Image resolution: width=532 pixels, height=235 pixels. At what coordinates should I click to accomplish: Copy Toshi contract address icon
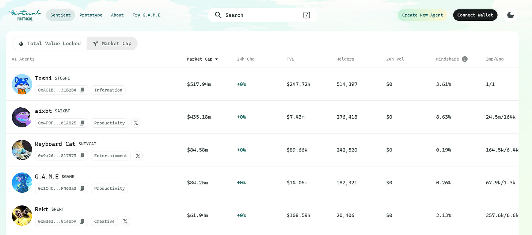click(x=82, y=90)
